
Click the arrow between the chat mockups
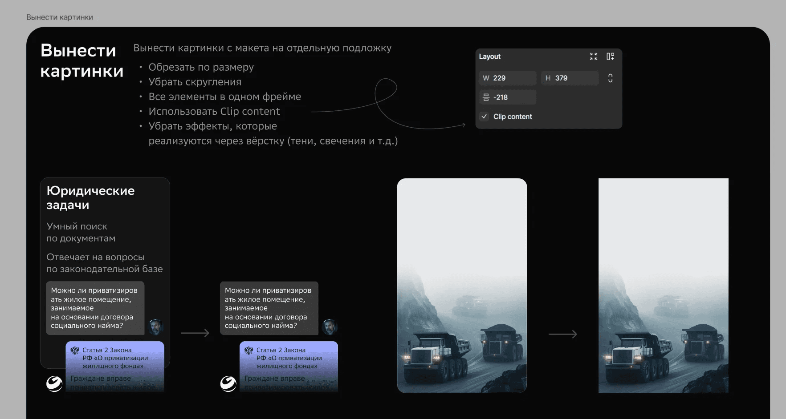(x=195, y=333)
